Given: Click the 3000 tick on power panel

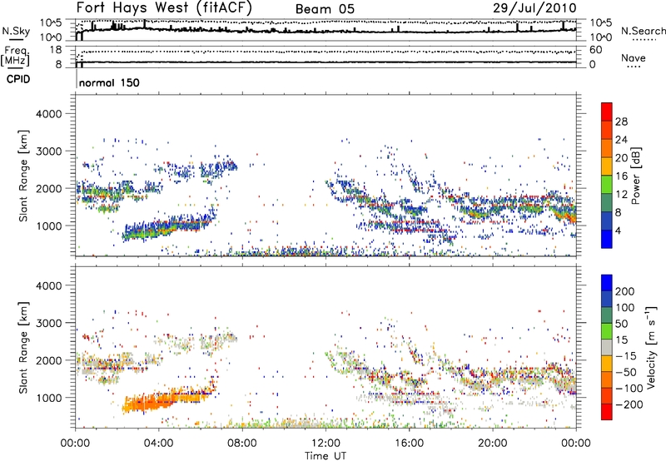Looking at the screenshot, I should pos(48,151).
